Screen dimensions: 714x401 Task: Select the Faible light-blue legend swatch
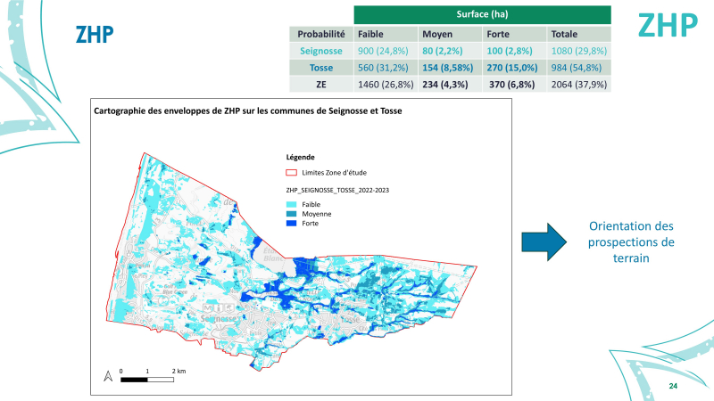click(x=289, y=204)
